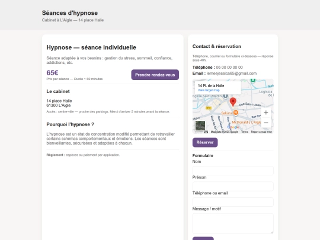Screen dimensions: 320x240
Task: Click the red location pin on map
Action: [x=233, y=102]
